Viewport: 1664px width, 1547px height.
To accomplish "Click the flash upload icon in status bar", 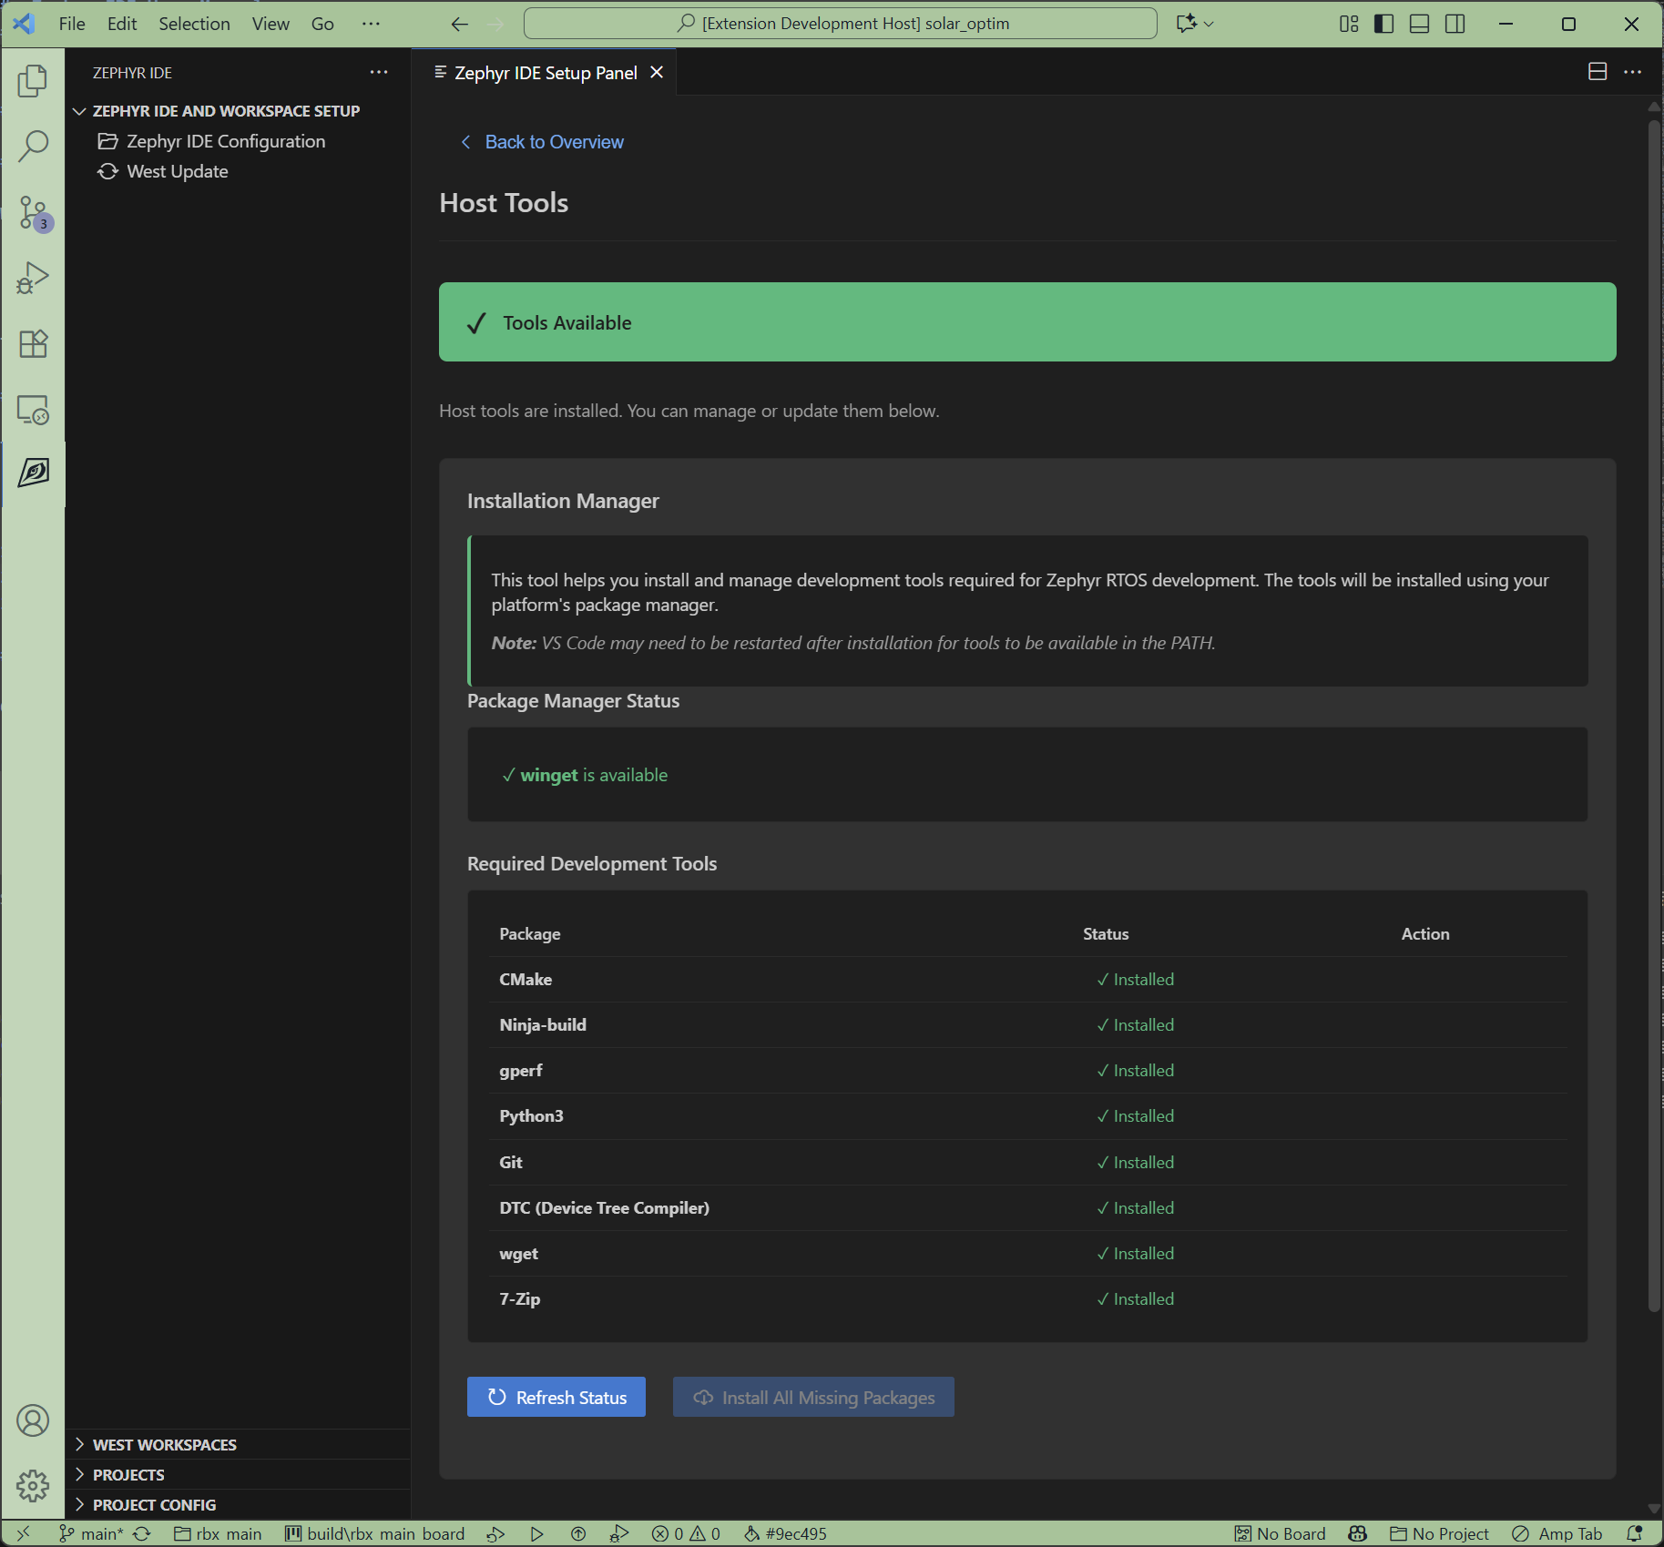I will (x=578, y=1533).
